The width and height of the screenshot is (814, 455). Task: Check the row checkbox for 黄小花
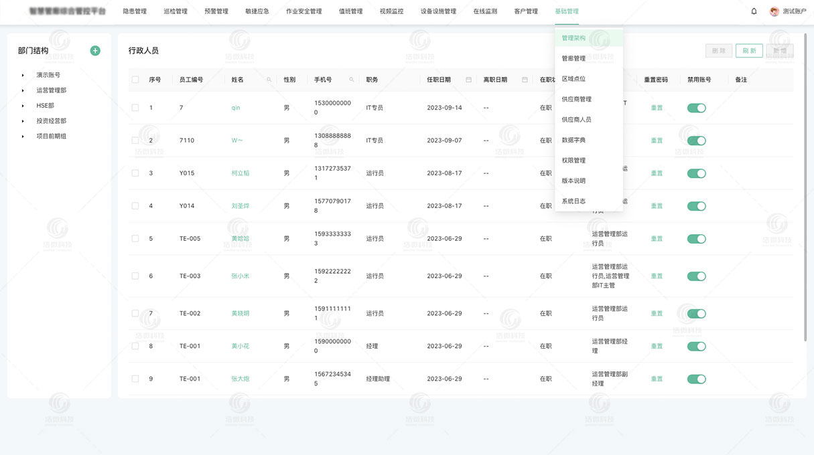(x=135, y=346)
